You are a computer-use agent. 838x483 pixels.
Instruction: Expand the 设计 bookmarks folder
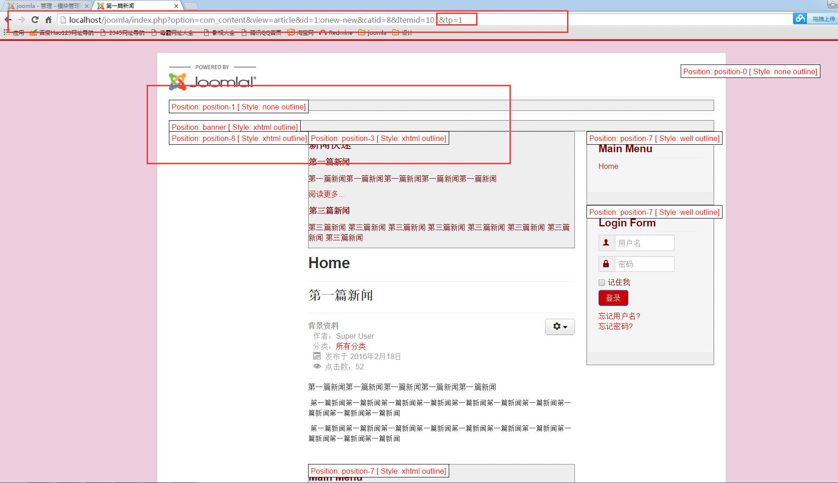point(402,32)
